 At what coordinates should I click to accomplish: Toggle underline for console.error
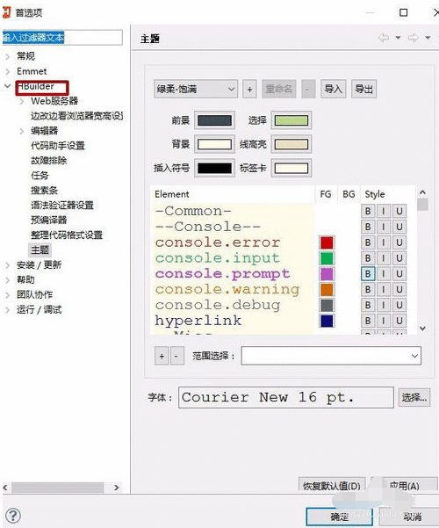coord(399,242)
